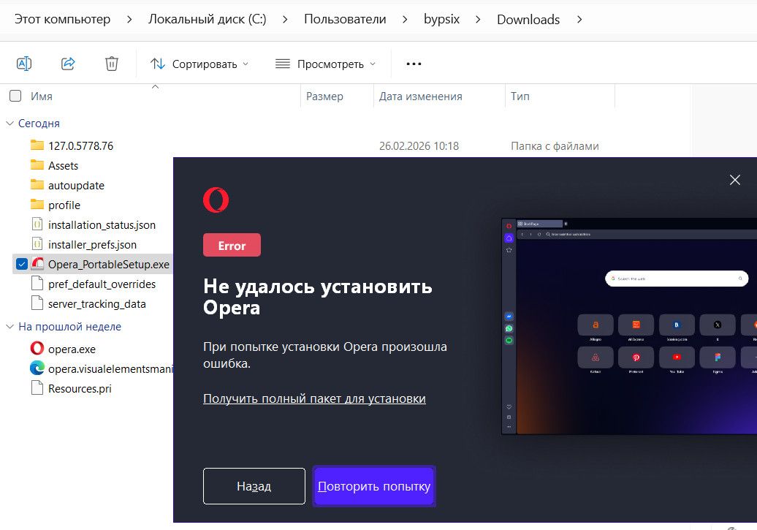Click the server_tracking_data file name
The image size is (757, 530).
97,304
